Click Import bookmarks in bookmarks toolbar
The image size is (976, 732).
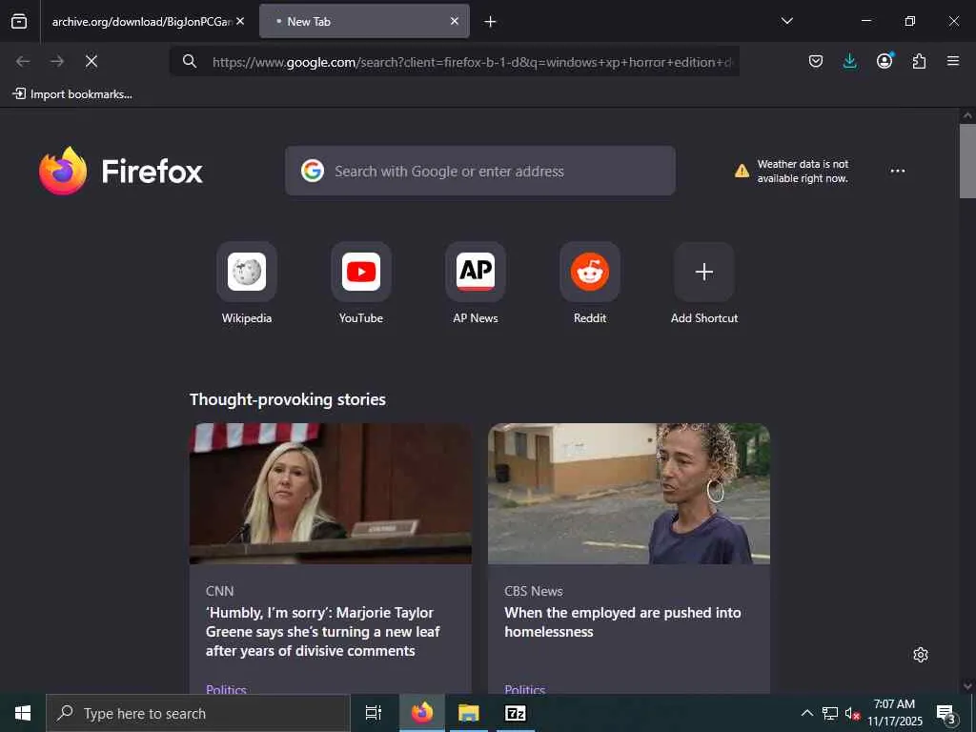72,94
